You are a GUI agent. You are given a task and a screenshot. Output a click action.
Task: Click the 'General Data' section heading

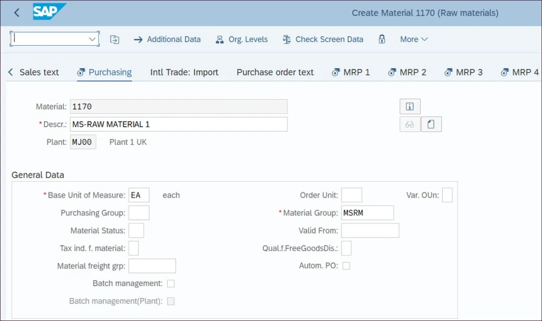pos(38,175)
